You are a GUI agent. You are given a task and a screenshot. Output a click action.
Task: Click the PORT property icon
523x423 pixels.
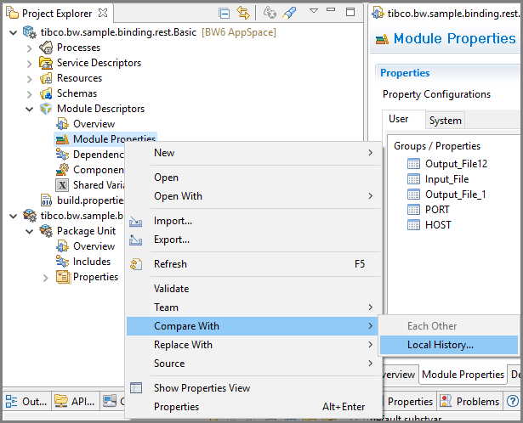(x=413, y=210)
